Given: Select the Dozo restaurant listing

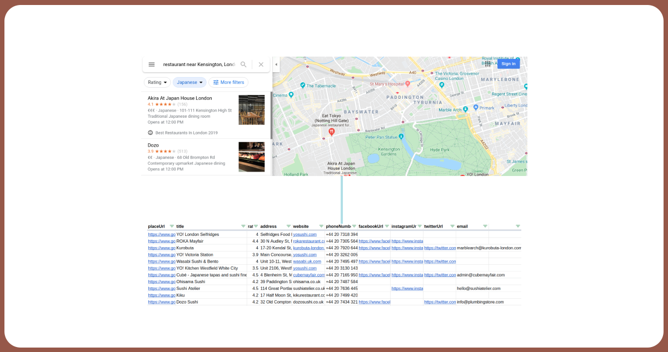Looking at the screenshot, I should tap(153, 145).
